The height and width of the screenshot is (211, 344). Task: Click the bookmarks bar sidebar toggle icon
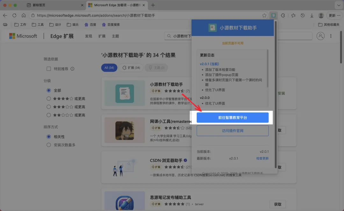click(5, 25)
